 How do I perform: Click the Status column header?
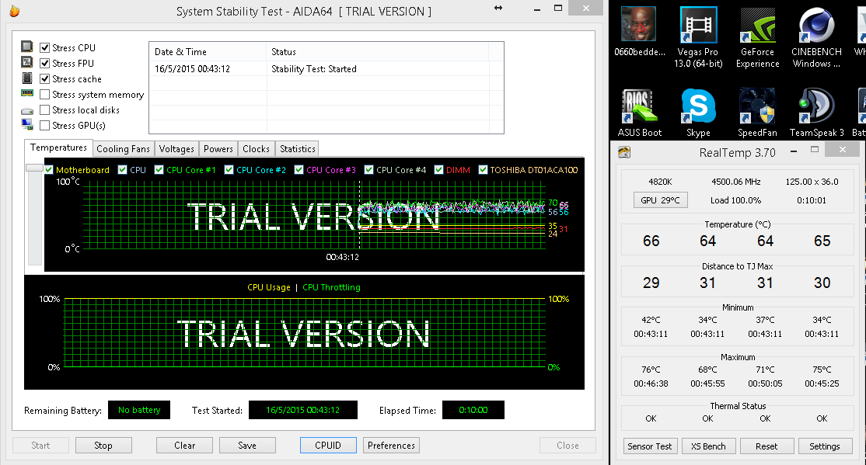point(378,52)
